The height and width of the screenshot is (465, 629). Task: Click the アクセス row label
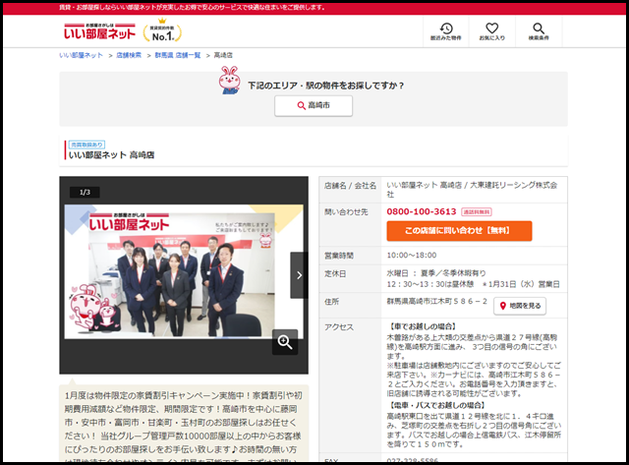coord(339,327)
